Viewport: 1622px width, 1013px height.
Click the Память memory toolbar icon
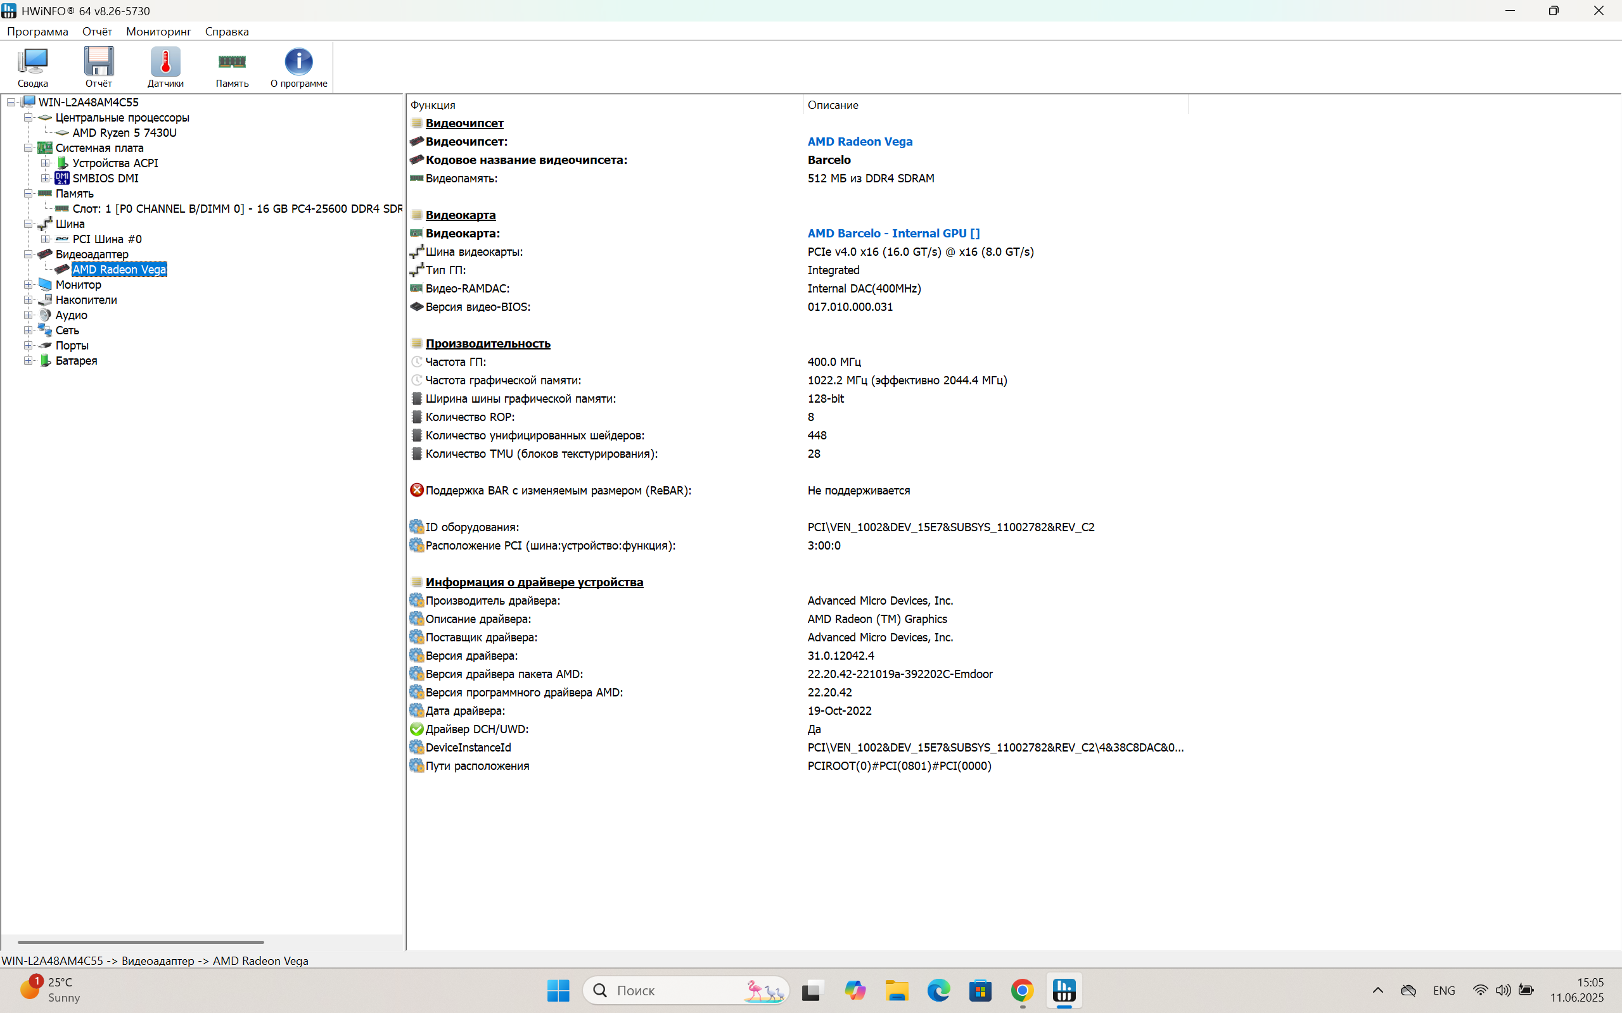(x=232, y=62)
